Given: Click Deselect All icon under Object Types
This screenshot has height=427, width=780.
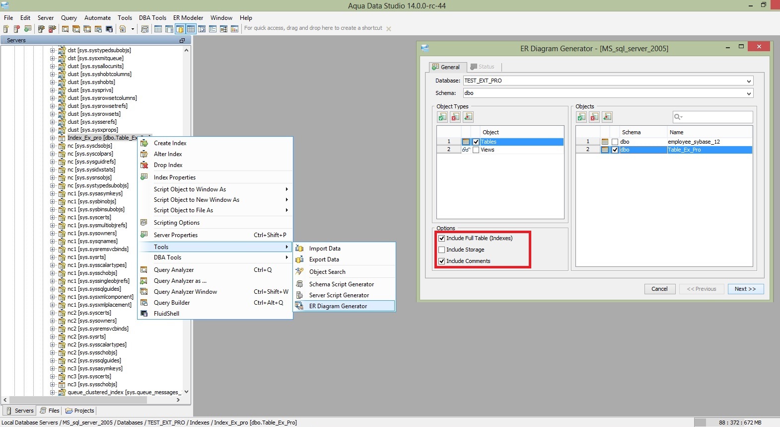Looking at the screenshot, I should 455,117.
